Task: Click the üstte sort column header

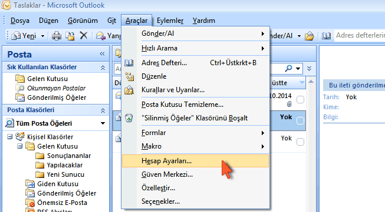Action: (288, 83)
